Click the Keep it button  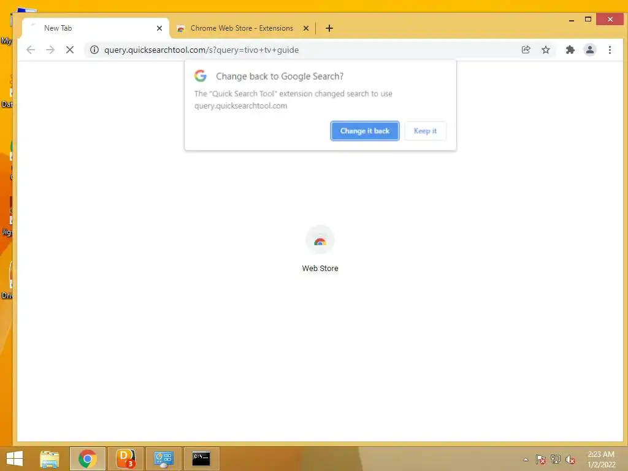[x=425, y=131]
